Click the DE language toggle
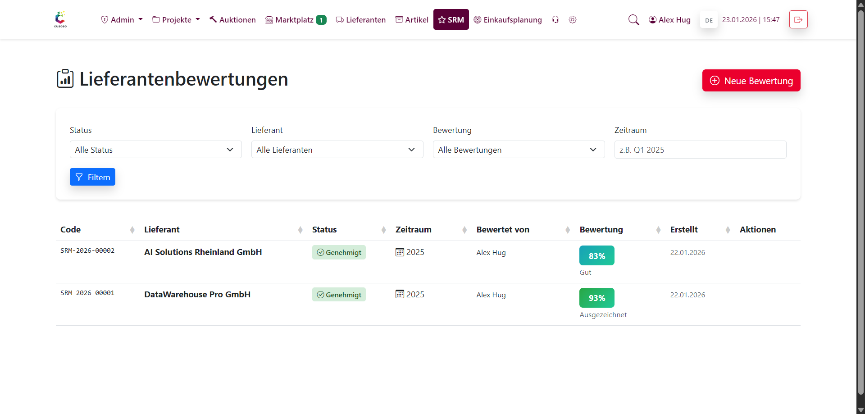 (x=709, y=20)
